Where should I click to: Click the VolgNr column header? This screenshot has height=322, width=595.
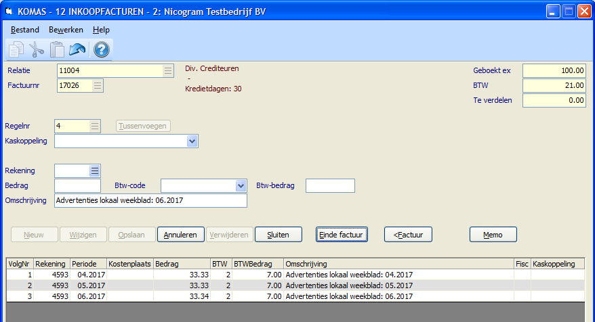(20, 264)
